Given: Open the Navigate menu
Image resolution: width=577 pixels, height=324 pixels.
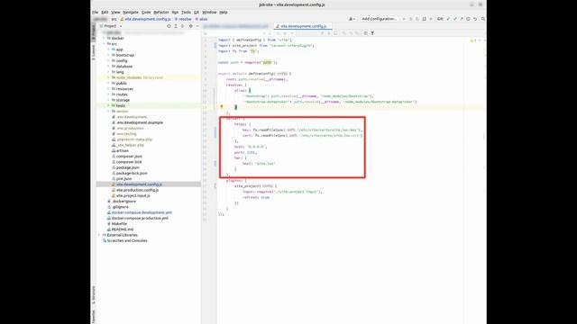Looking at the screenshot, I should click(x=131, y=12).
